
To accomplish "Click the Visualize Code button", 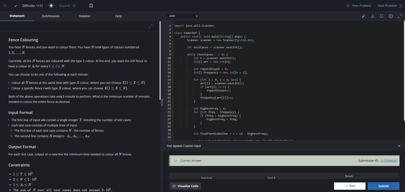I will [185, 186].
